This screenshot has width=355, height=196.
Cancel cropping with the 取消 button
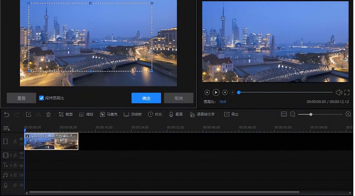179,98
